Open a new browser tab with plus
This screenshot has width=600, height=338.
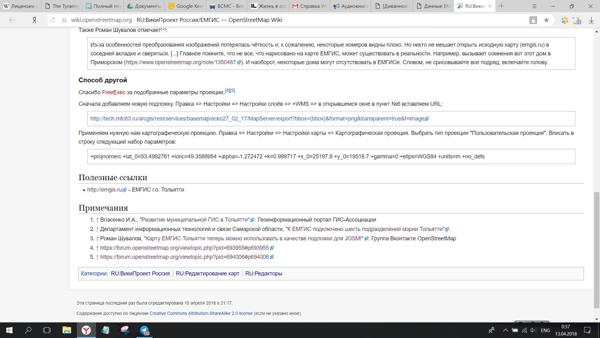click(x=501, y=6)
